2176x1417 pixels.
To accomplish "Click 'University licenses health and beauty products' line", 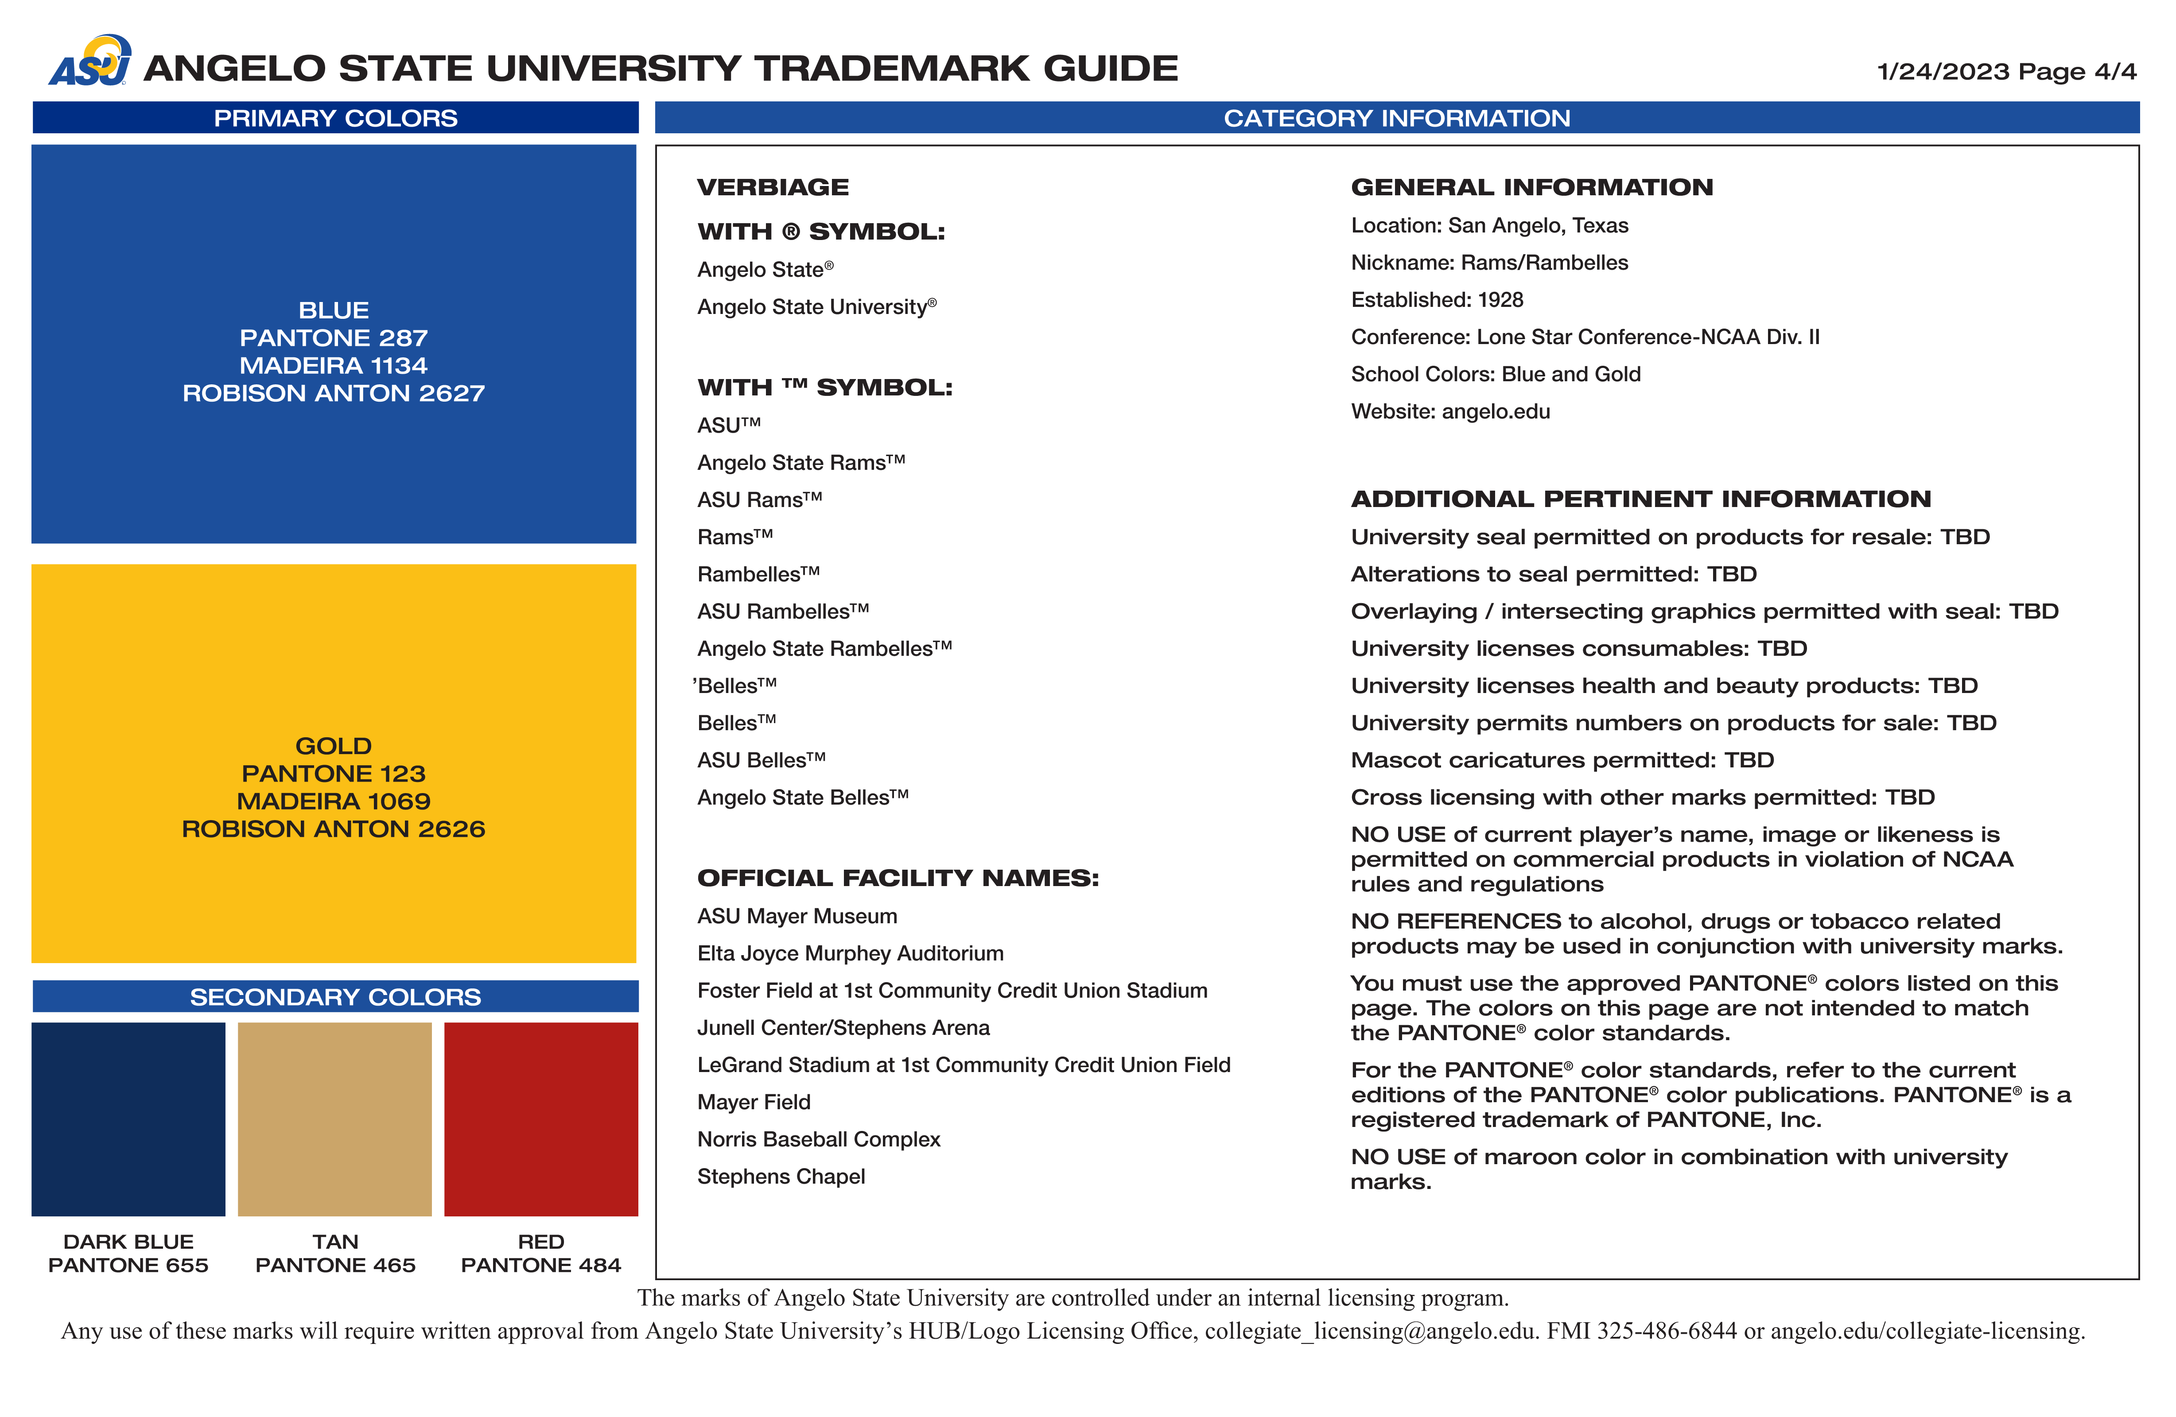I will point(1665,685).
